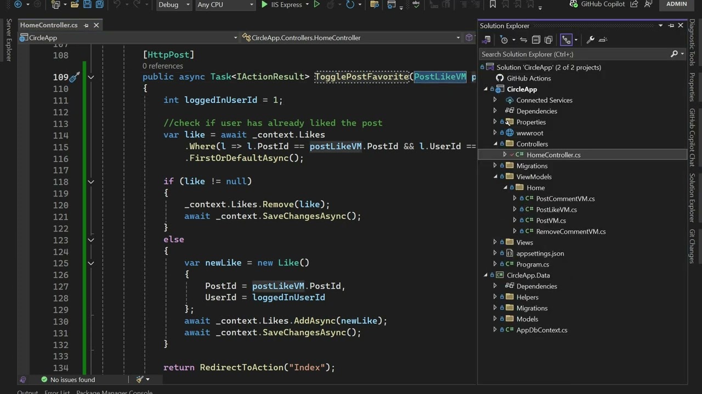Switch Solution Explorer views icon
The height and width of the screenshot is (394, 702).
coord(486,40)
